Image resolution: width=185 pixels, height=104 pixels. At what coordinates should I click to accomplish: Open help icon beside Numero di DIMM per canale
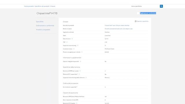coord(80,71)
